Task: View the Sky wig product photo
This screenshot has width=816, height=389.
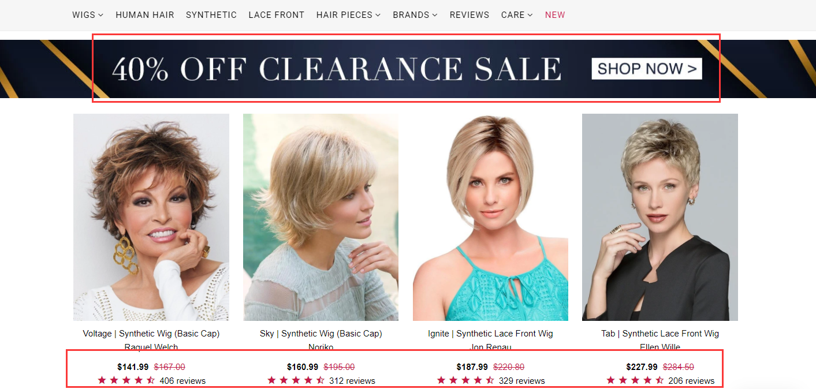Action: pyautogui.click(x=321, y=217)
